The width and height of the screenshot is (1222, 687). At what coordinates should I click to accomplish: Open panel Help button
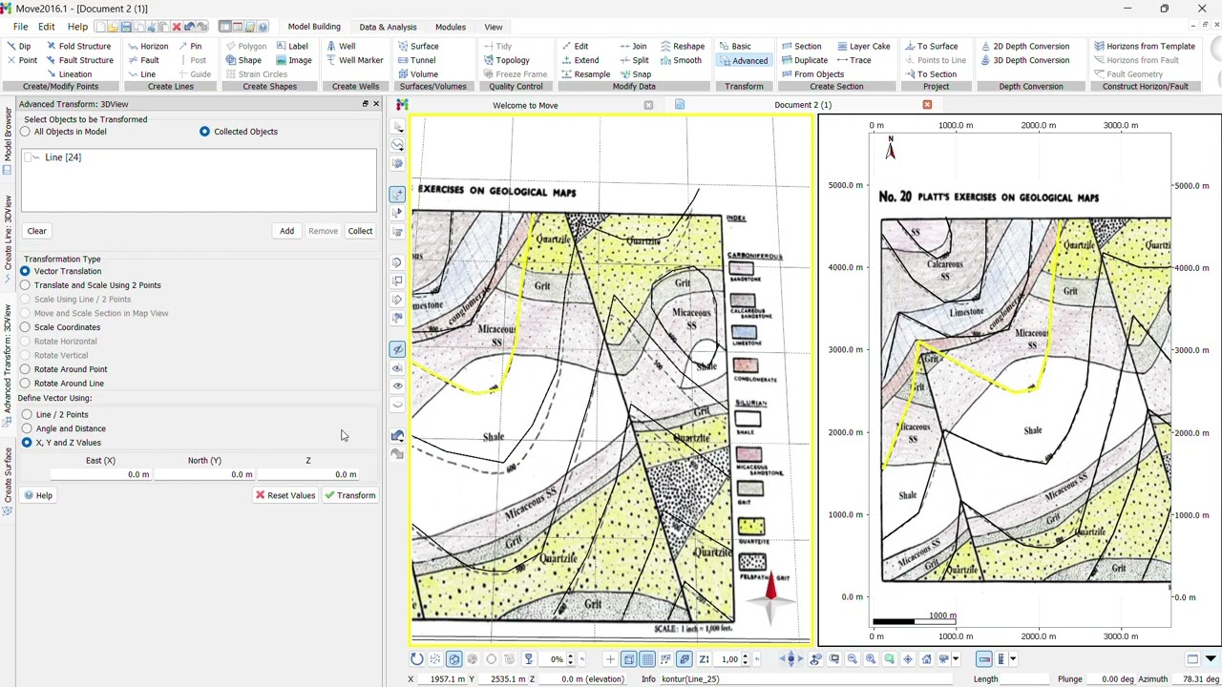(38, 495)
